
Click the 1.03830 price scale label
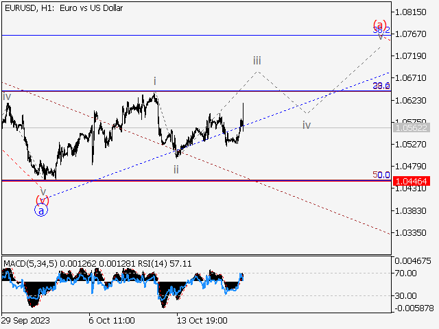pyautogui.click(x=410, y=210)
